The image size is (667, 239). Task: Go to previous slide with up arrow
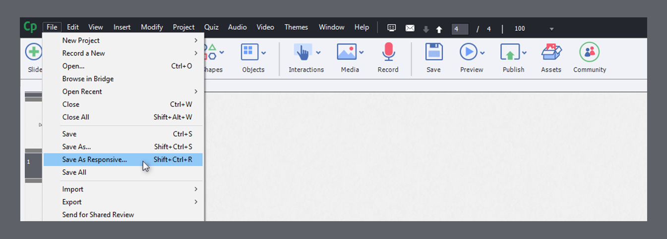coord(439,29)
